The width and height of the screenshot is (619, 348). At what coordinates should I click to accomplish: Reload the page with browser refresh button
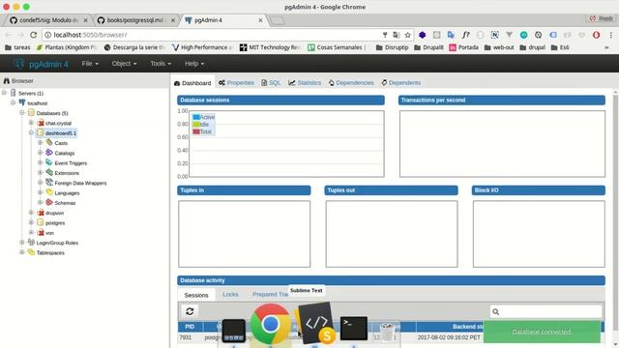[34, 35]
